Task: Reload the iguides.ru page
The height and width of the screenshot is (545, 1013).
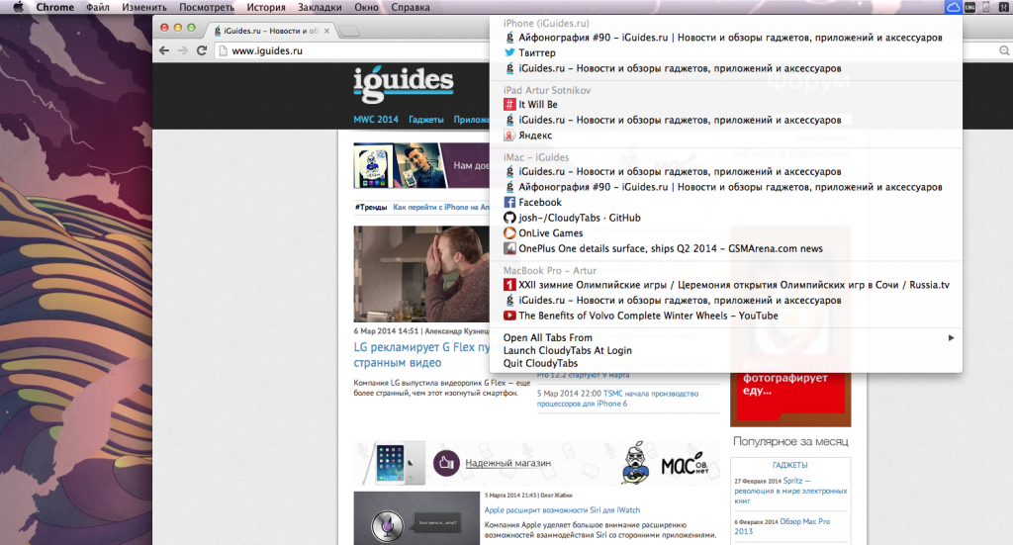Action: click(x=202, y=50)
